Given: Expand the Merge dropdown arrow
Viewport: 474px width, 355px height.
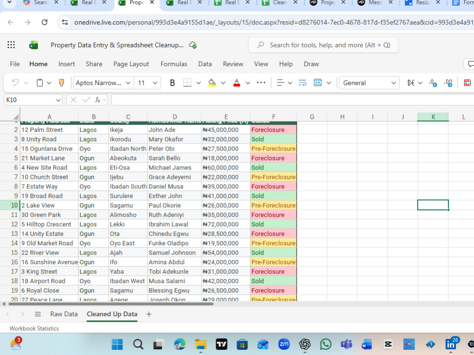Looking at the screenshot, I should 329,83.
